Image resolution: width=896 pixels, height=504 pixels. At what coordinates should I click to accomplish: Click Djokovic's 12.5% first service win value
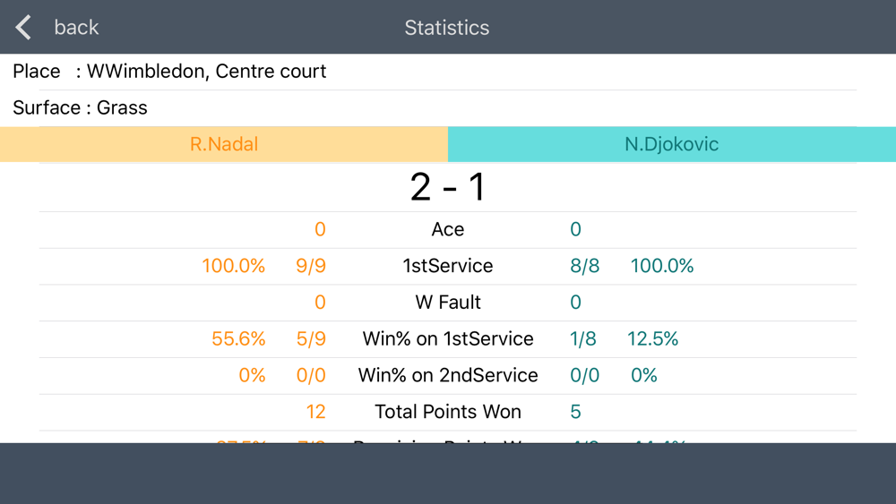[652, 339]
